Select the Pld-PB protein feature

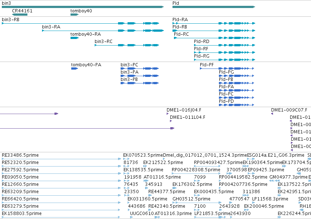[x=236, y=83]
